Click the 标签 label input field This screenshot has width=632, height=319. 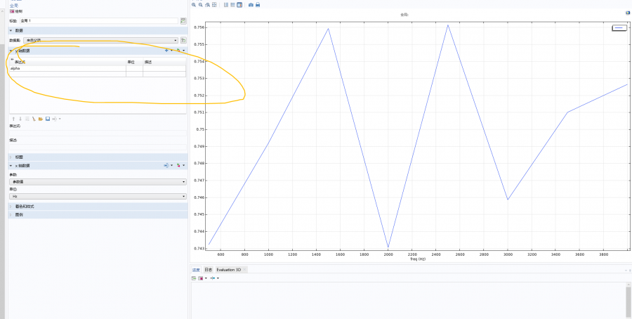98,21
